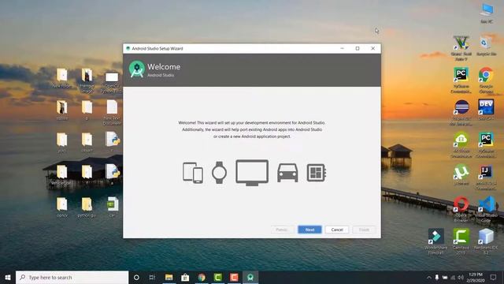Viewport: 504px width, 284px height.
Task: Close the Android Studio Setup Wizard window
Action: click(x=372, y=48)
